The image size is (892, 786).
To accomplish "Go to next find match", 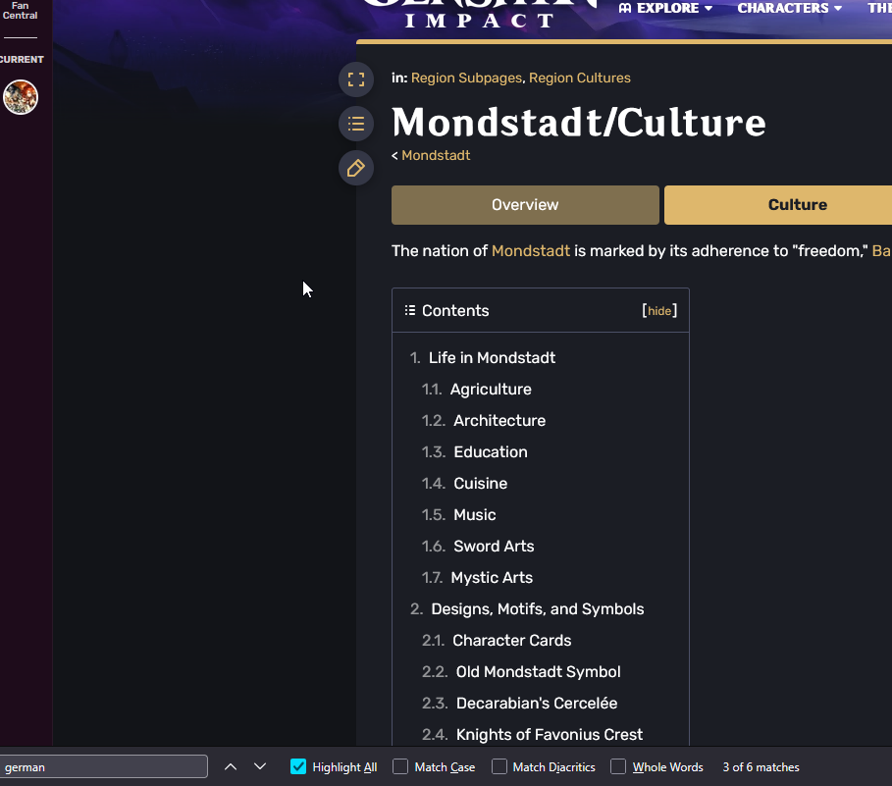I will [260, 766].
